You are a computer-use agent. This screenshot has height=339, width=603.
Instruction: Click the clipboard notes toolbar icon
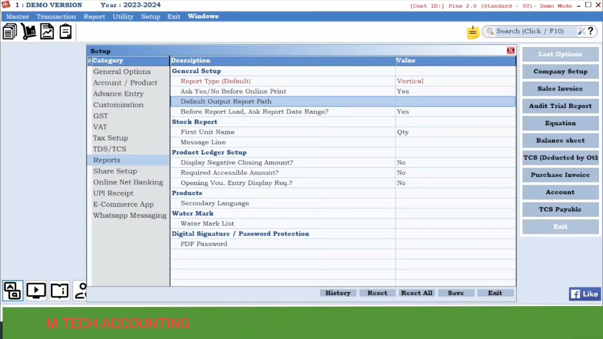(x=65, y=32)
